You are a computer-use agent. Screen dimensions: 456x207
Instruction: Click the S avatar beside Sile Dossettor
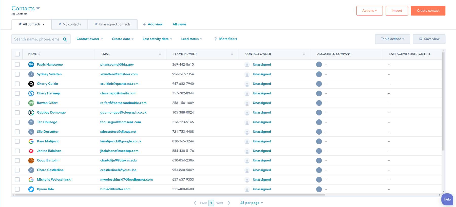tap(31, 132)
